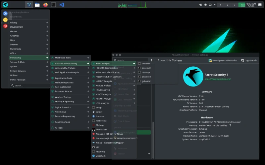Viewport: 265px width, 165px height.
Task: Open the System Settings three-dot menu
Action: (x=151, y=60)
